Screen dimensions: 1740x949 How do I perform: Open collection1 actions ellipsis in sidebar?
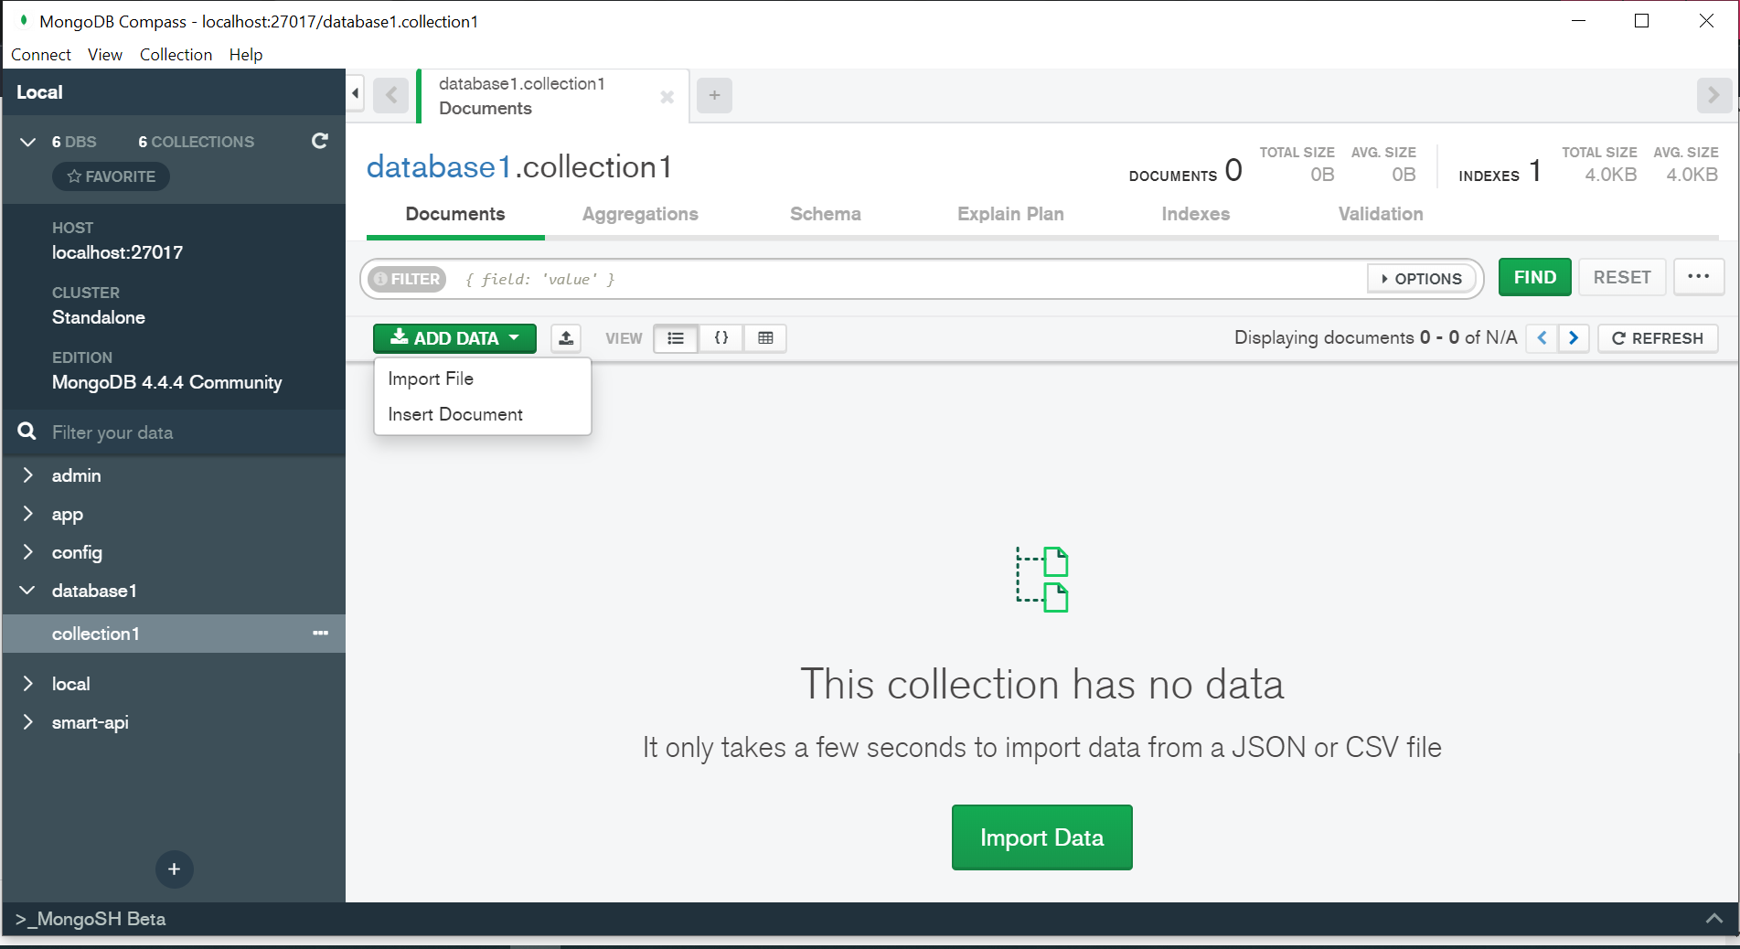coord(320,633)
